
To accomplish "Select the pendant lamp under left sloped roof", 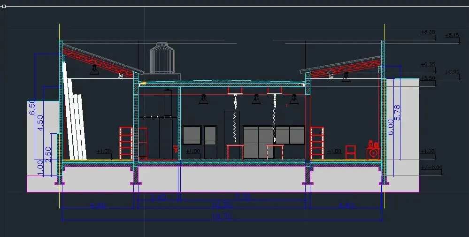I will pyautogui.click(x=94, y=70).
